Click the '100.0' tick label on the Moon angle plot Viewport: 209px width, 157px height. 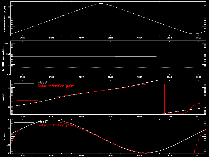point(8,43)
